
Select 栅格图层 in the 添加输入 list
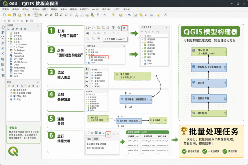pos(97,75)
